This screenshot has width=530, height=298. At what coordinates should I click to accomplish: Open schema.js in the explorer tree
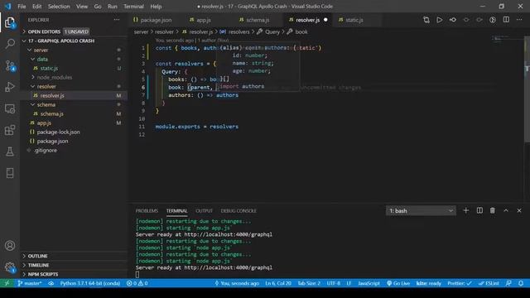(74, 114)
